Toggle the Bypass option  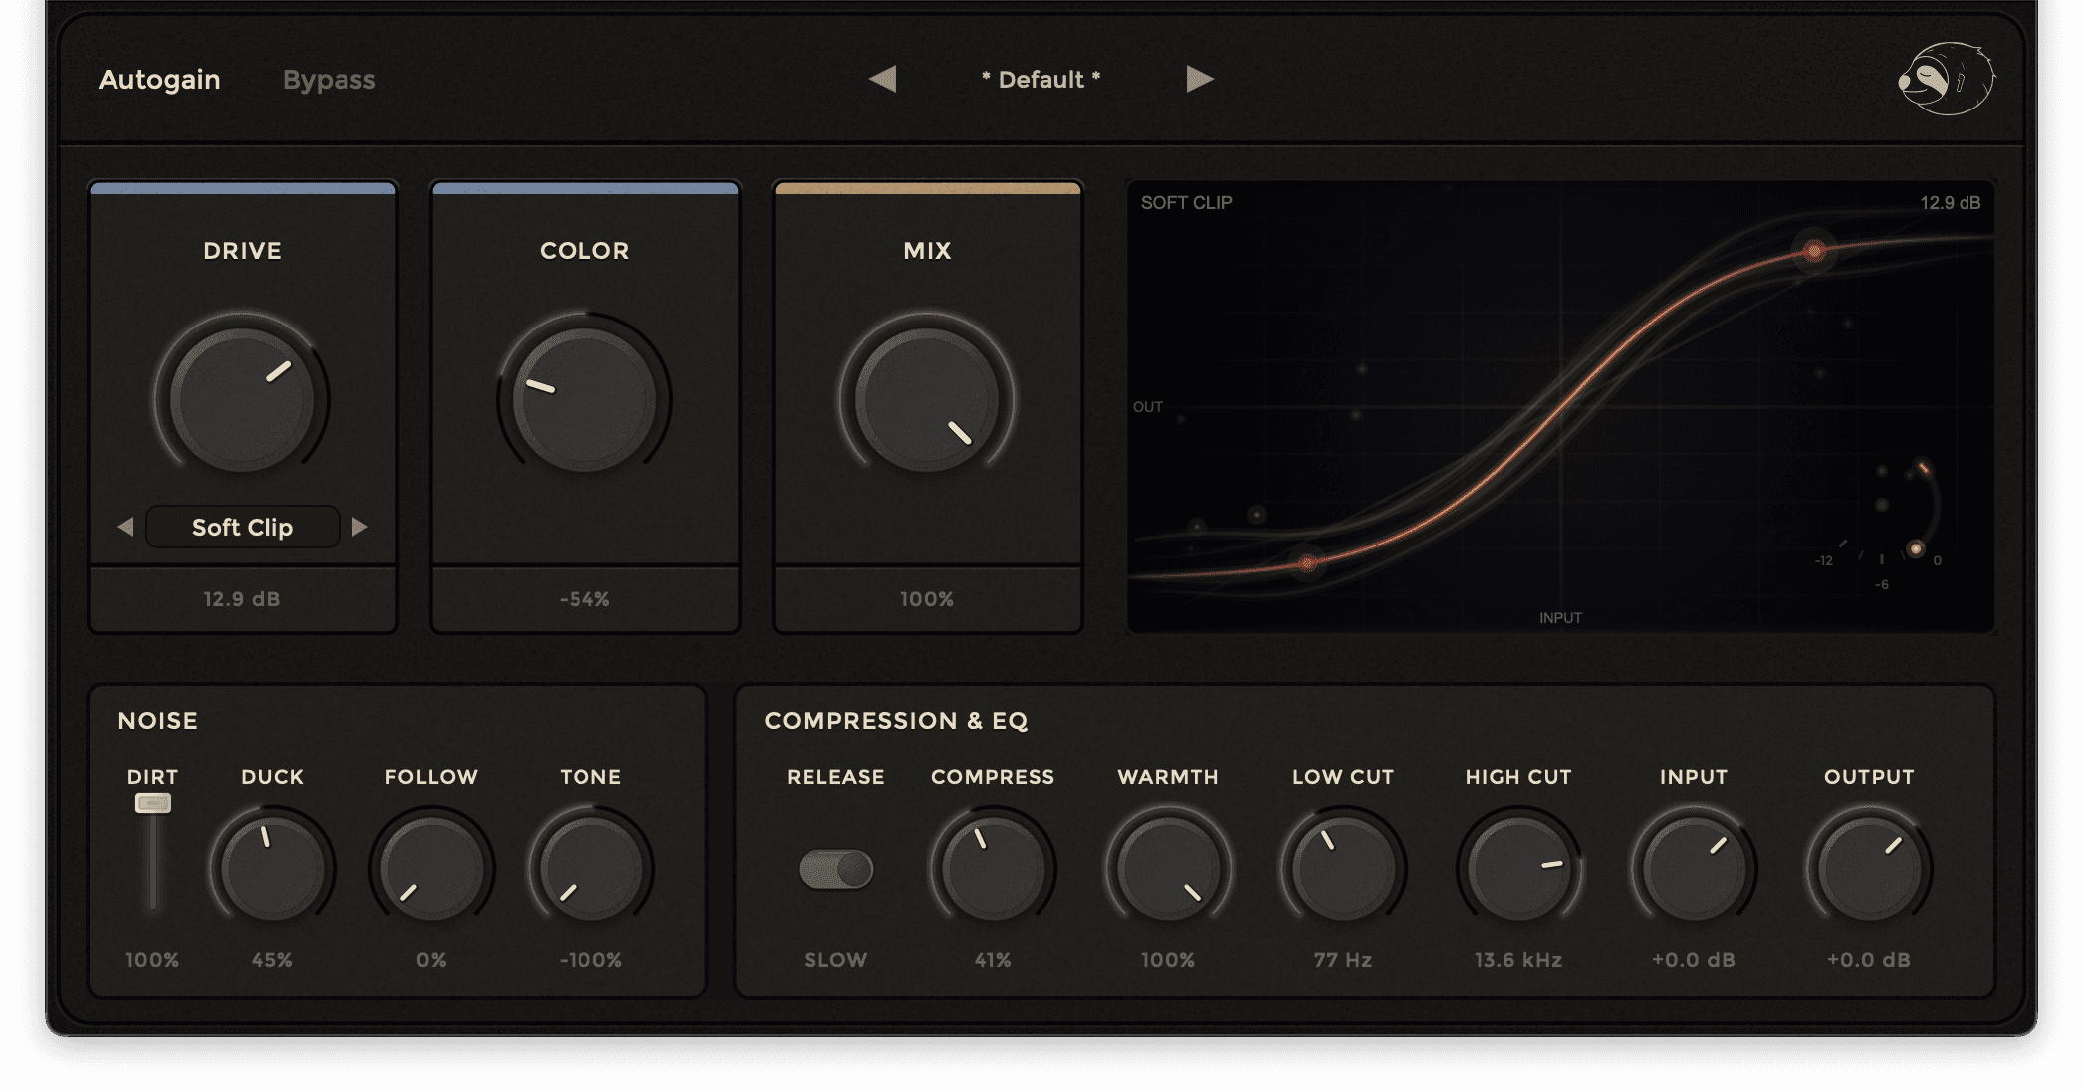click(x=329, y=80)
